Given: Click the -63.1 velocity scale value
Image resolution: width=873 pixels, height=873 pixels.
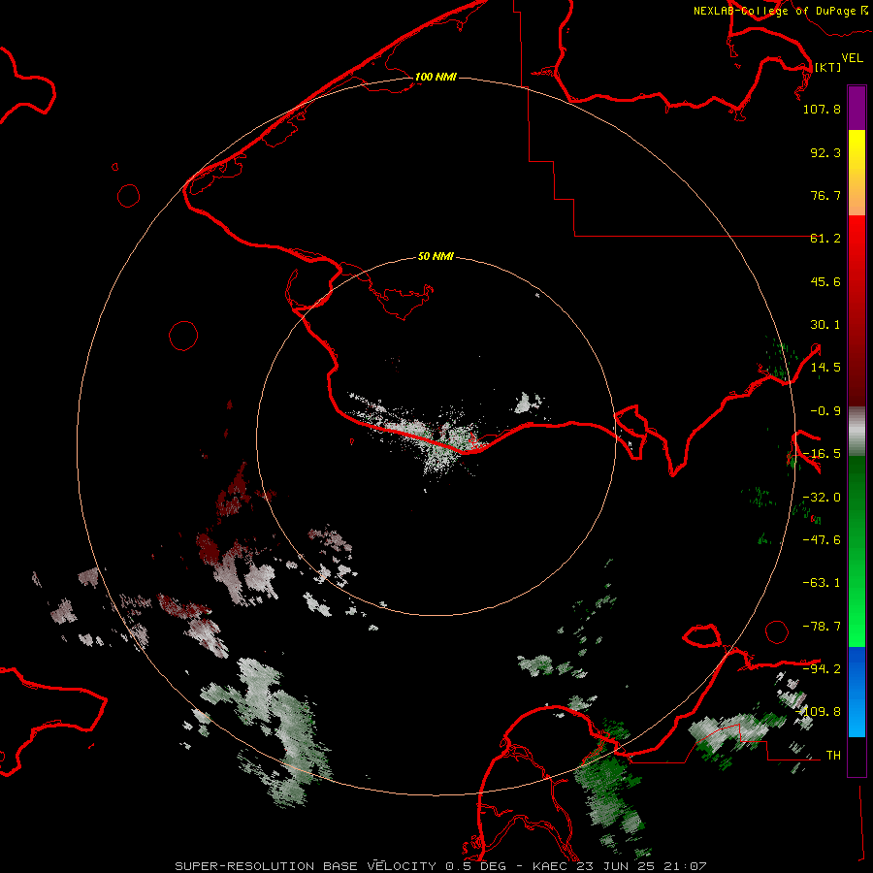Looking at the screenshot, I should [822, 583].
